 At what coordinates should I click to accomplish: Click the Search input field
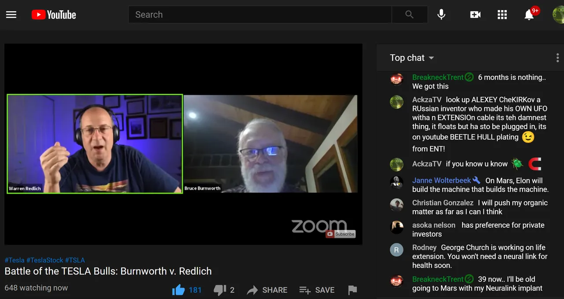pos(260,15)
